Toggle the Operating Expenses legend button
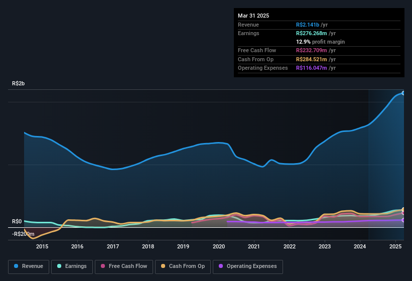 (248, 266)
